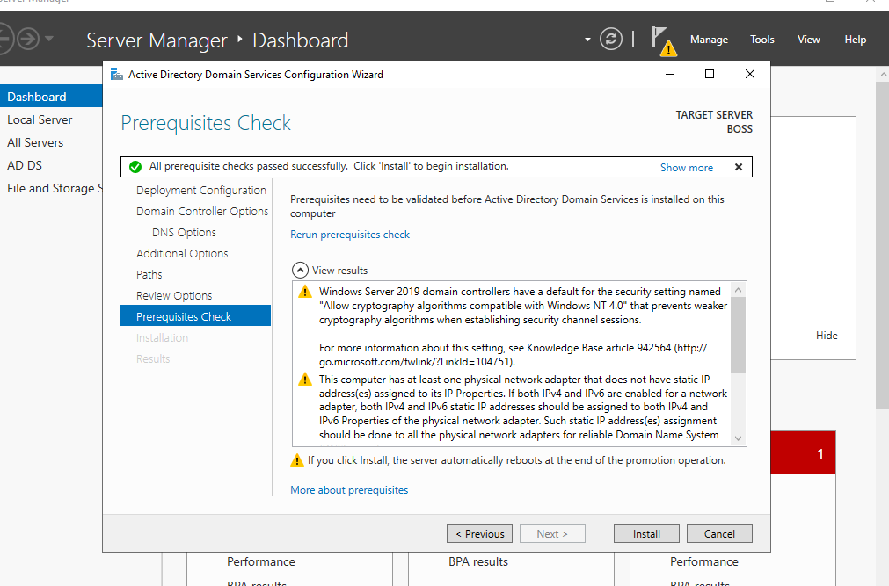
Task: Click the forward navigation arrow
Action: pyautogui.click(x=26, y=39)
